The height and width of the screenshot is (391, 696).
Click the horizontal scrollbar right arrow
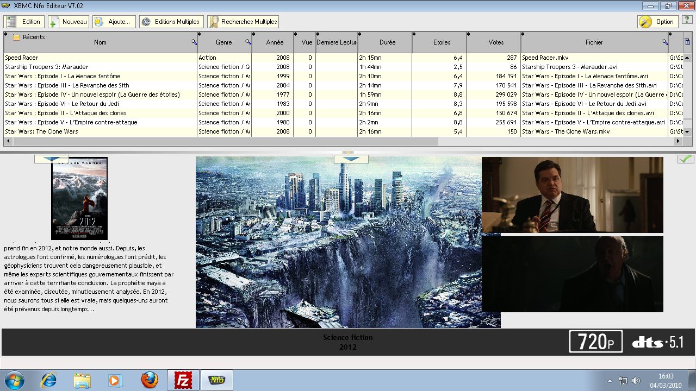coord(678,141)
